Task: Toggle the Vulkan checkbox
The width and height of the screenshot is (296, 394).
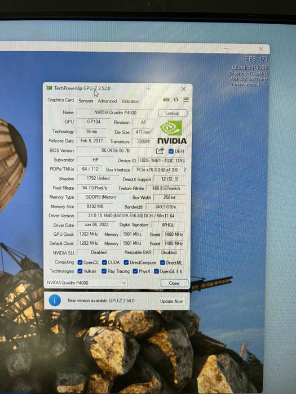Action: tap(80, 271)
